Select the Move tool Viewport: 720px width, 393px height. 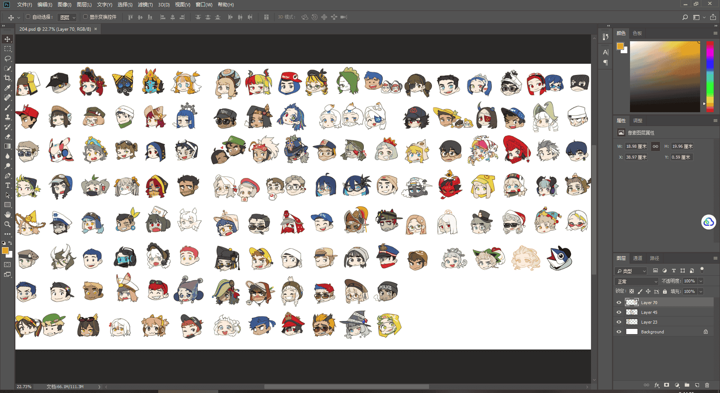click(7, 39)
